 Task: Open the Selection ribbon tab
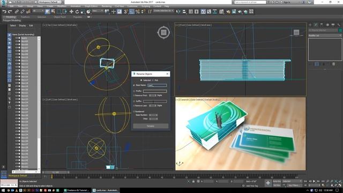coord(42,17)
